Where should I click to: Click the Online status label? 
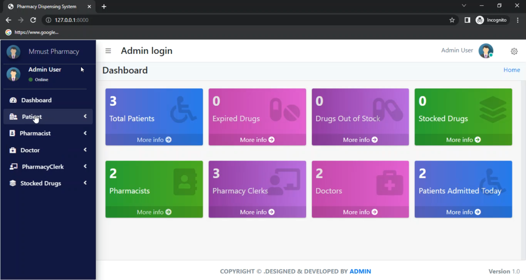pos(41,80)
